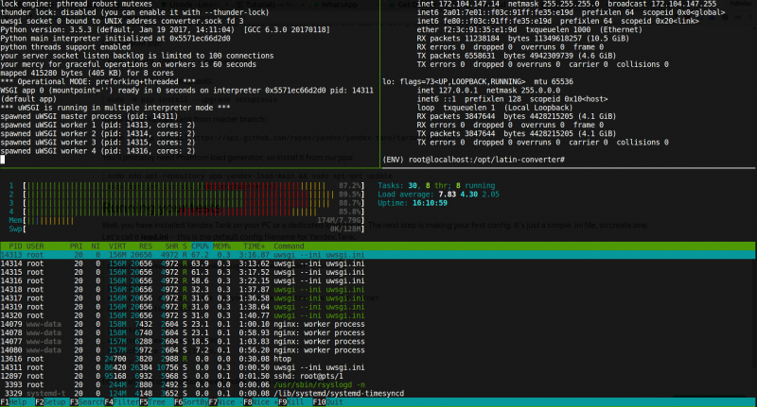
Task: Click F1 Help in htop footer
Action: click(x=13, y=402)
